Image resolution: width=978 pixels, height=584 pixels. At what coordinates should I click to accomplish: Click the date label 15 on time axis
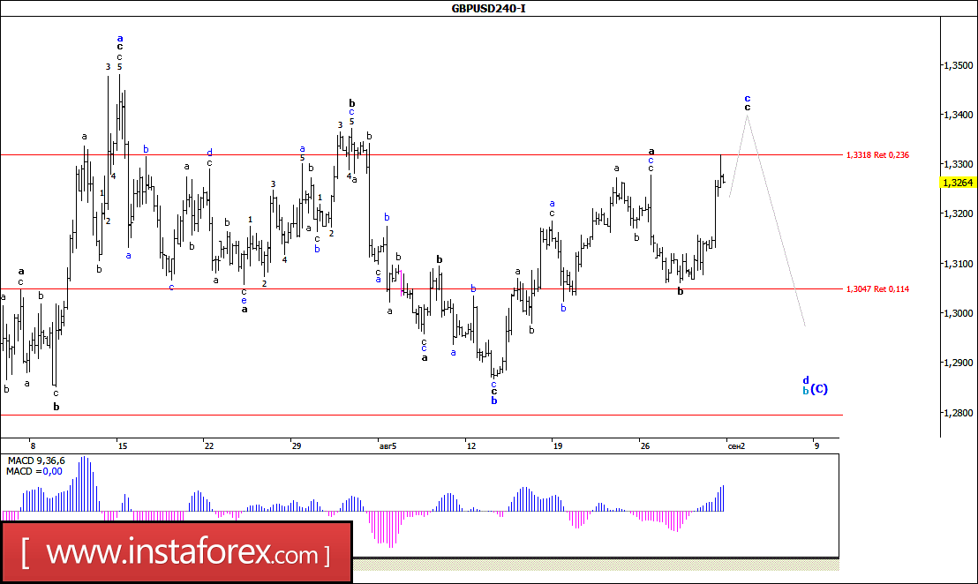[x=122, y=446]
